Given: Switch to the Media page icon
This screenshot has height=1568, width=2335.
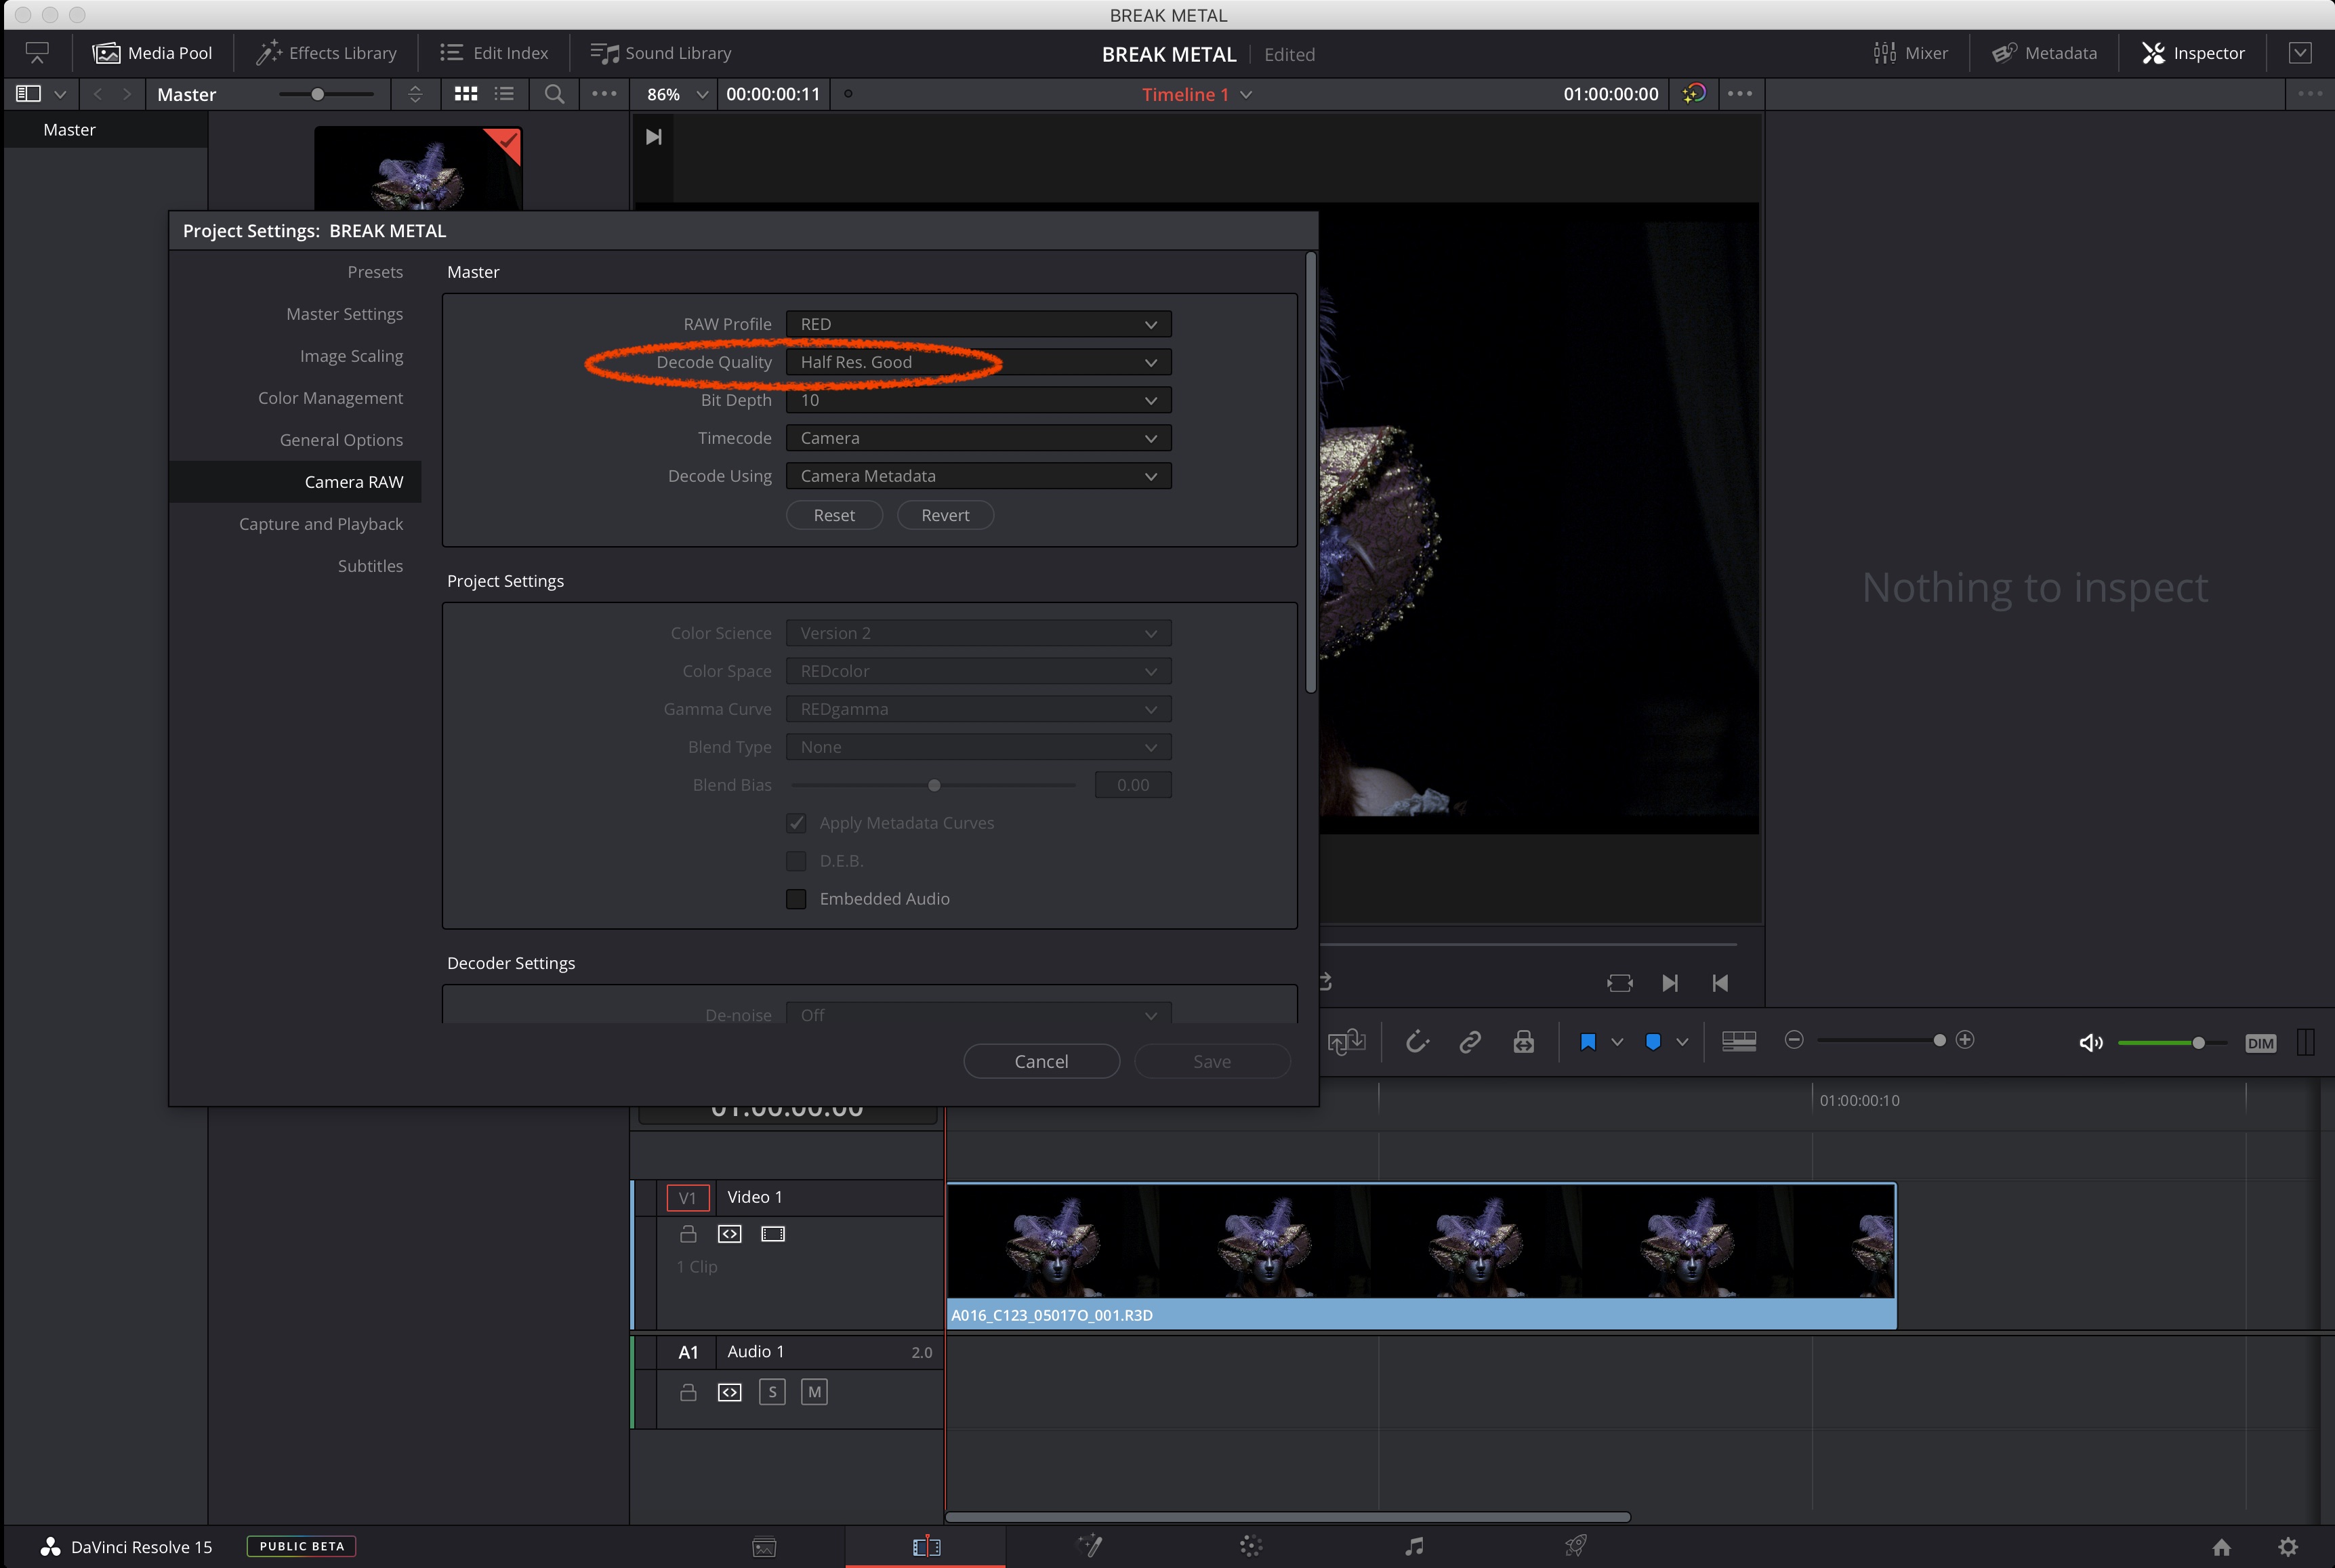Looking at the screenshot, I should click(x=764, y=1547).
